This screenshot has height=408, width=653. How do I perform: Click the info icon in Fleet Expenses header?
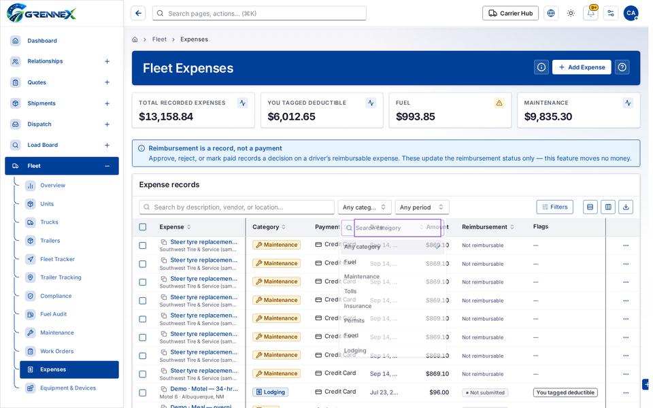point(541,67)
